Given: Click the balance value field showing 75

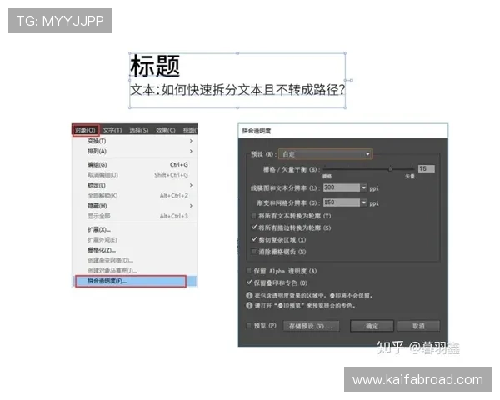Looking at the screenshot, I should (427, 168).
